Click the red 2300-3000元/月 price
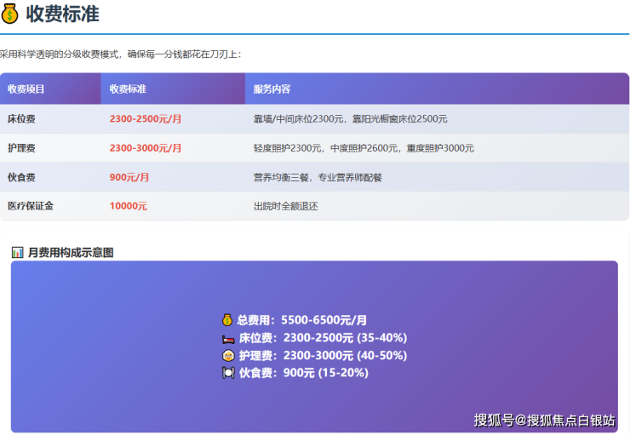The width and height of the screenshot is (630, 435). click(145, 148)
